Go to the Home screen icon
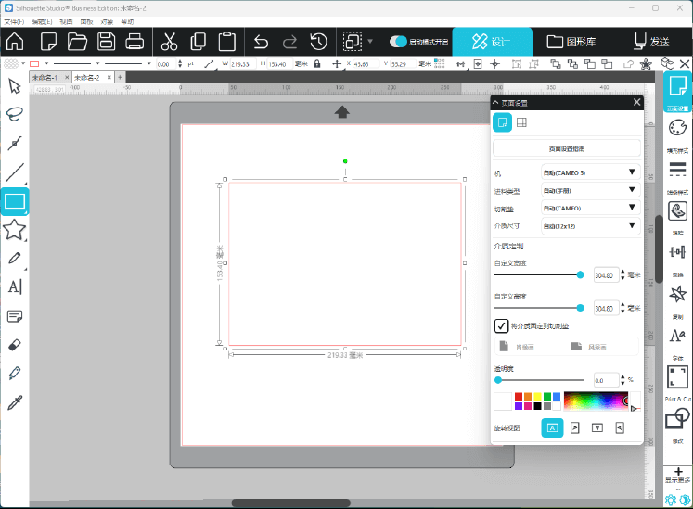Image resolution: width=693 pixels, height=509 pixels. coord(15,42)
